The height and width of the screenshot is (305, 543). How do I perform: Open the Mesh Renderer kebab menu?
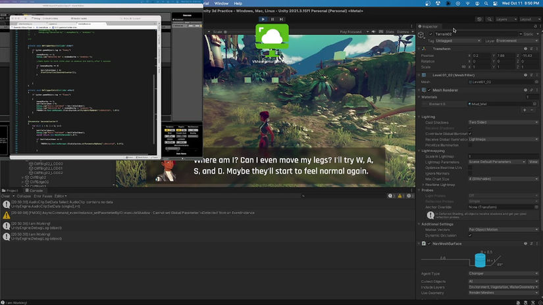tap(537, 90)
